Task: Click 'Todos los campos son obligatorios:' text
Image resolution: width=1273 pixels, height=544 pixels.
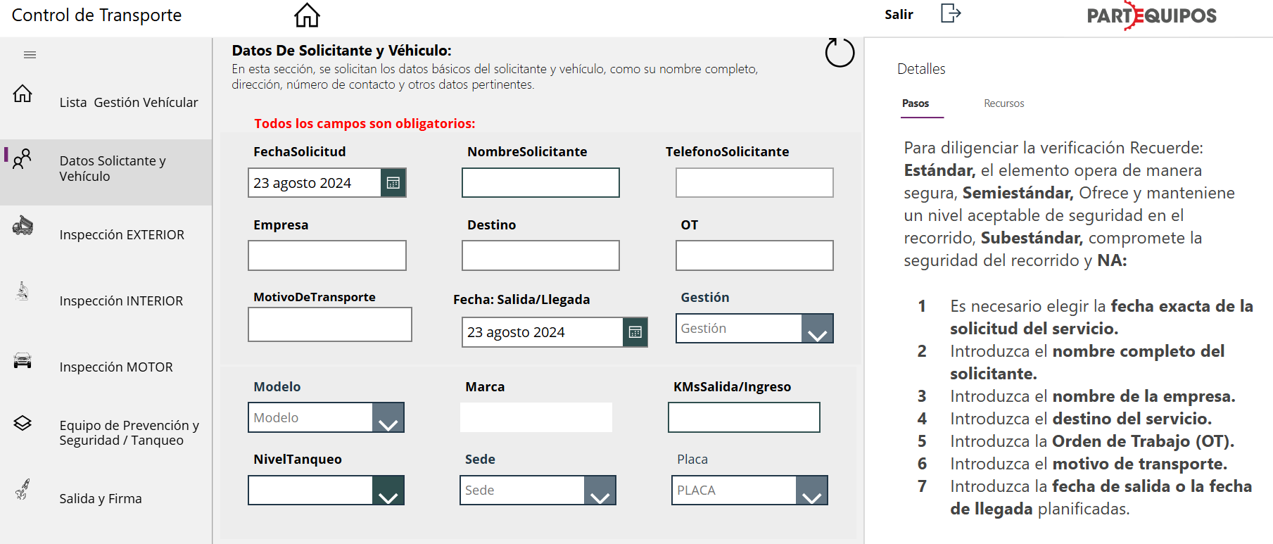Action: pos(365,124)
